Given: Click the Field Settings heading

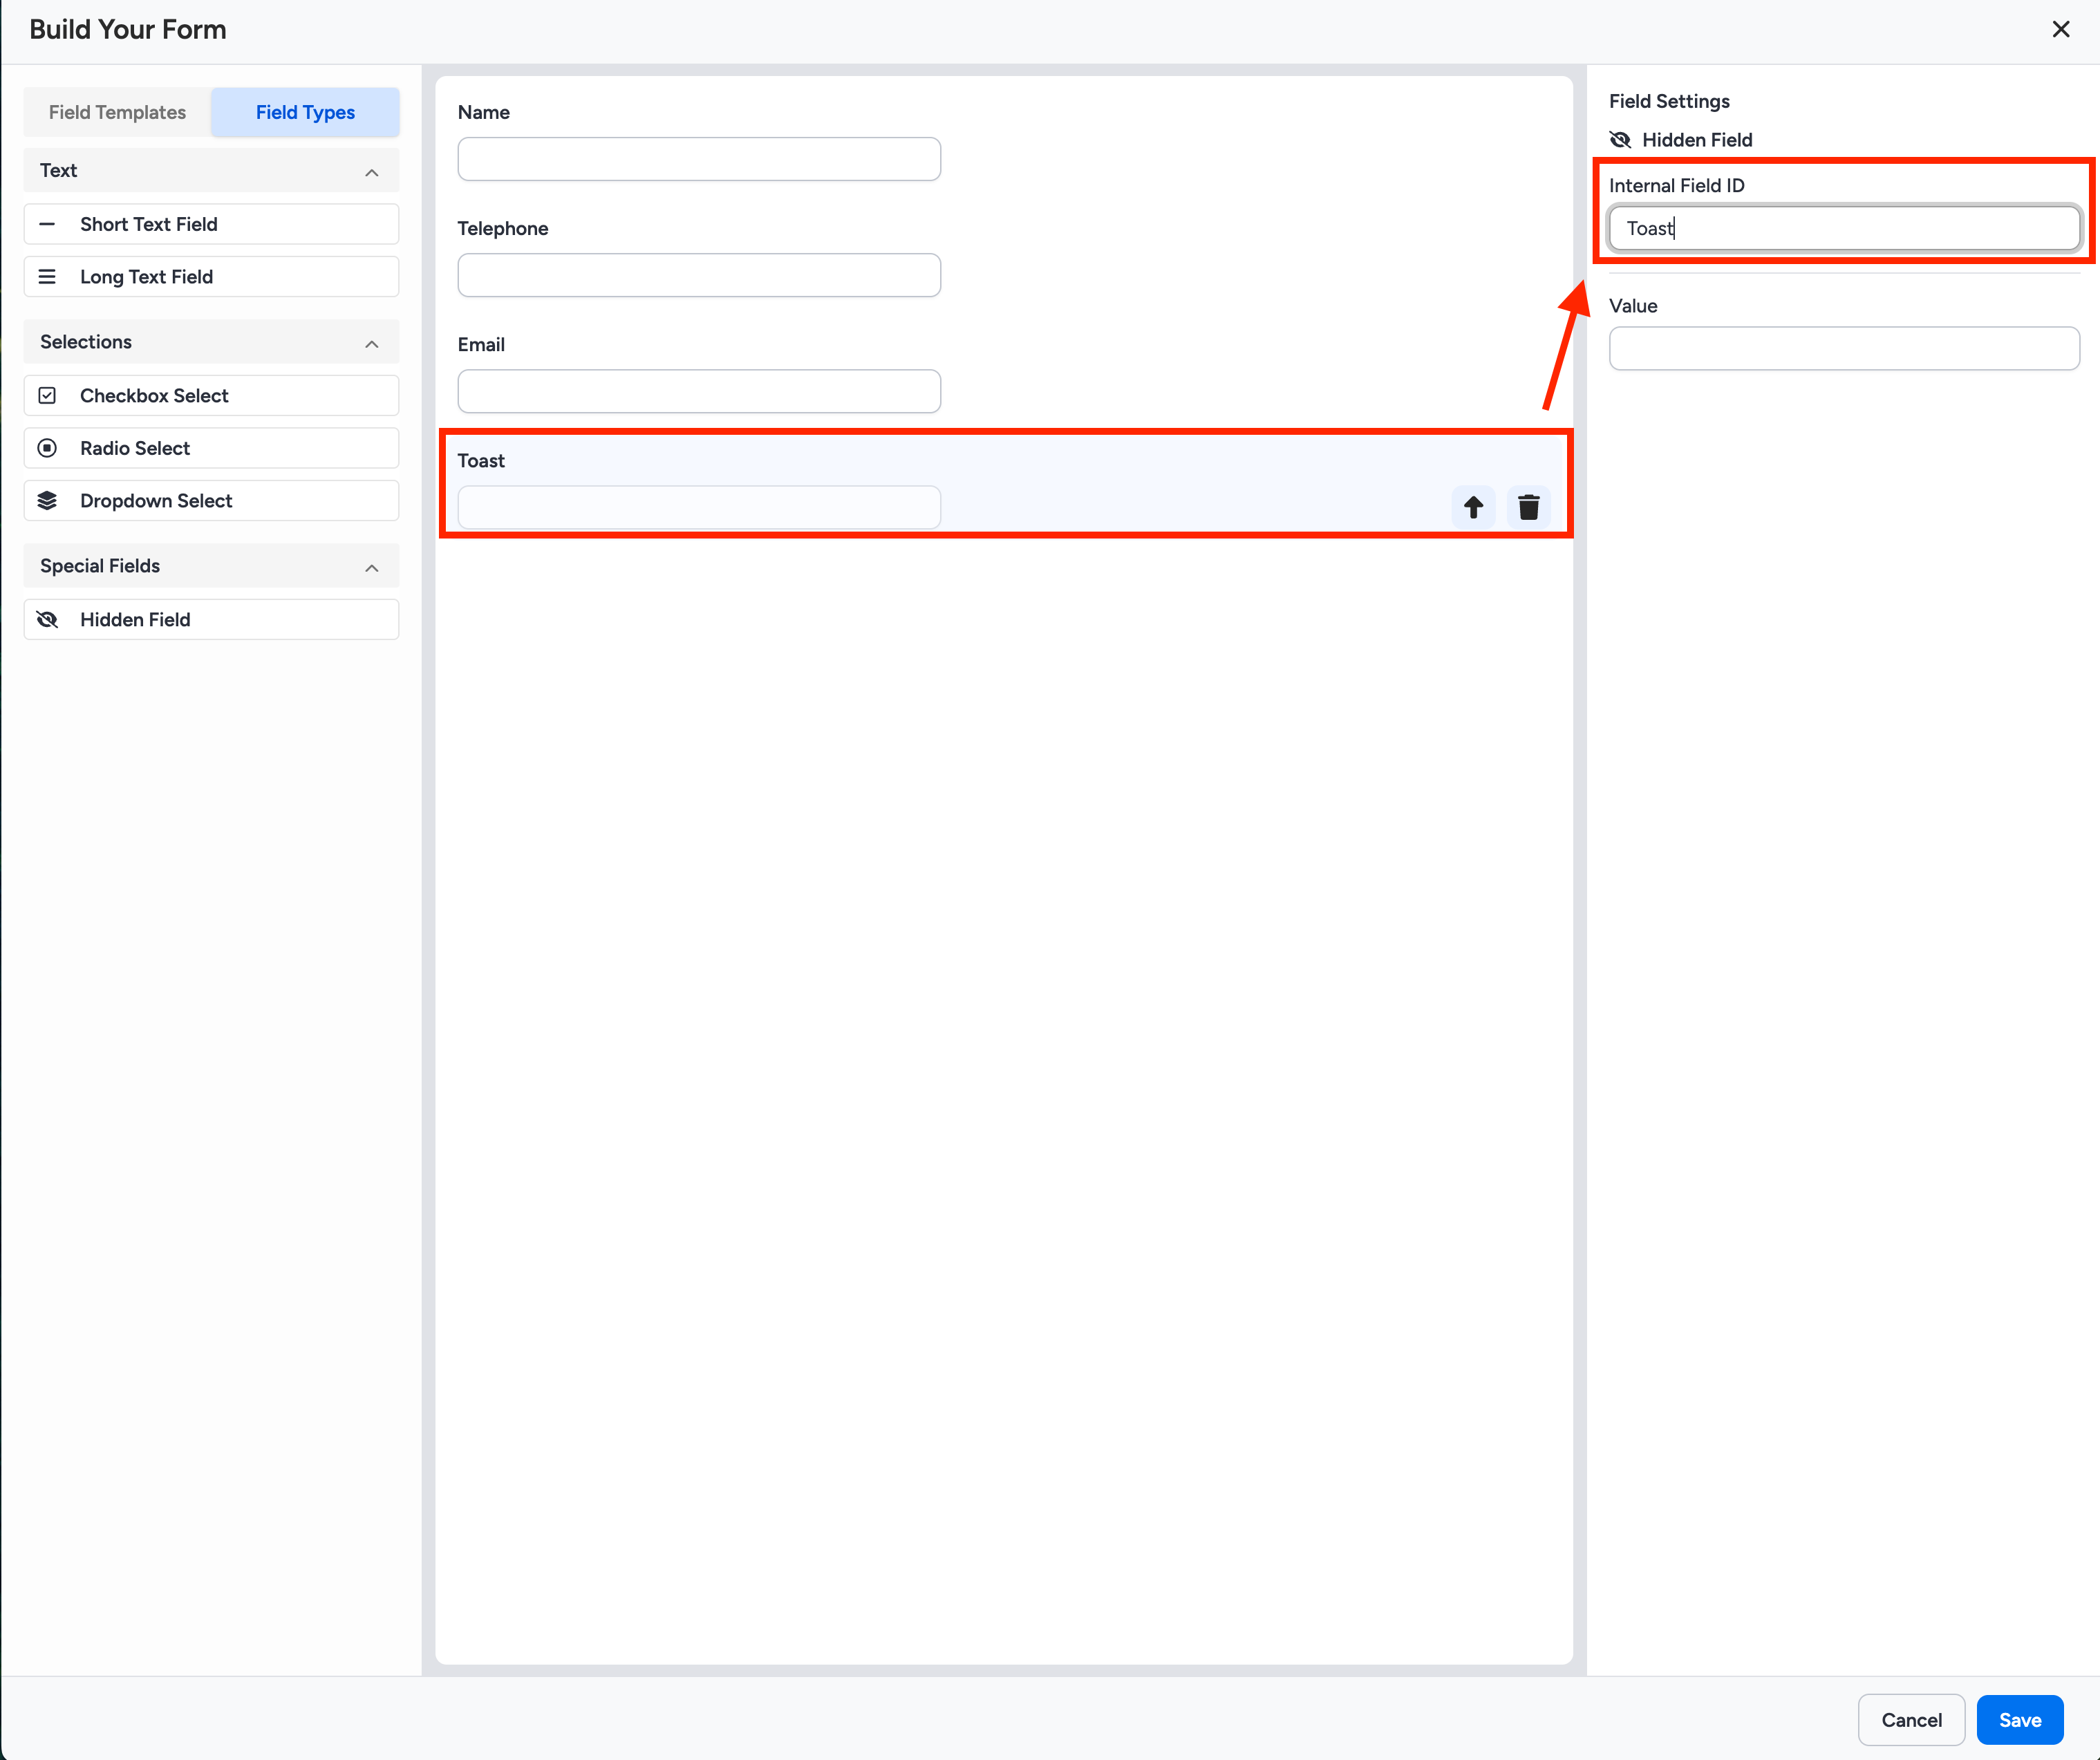Looking at the screenshot, I should click(x=1669, y=101).
